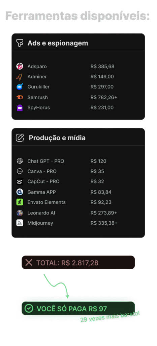The image size is (157, 346).
Task: Click the TOTAL: R$ 2.817,28 bar
Action: point(78,262)
